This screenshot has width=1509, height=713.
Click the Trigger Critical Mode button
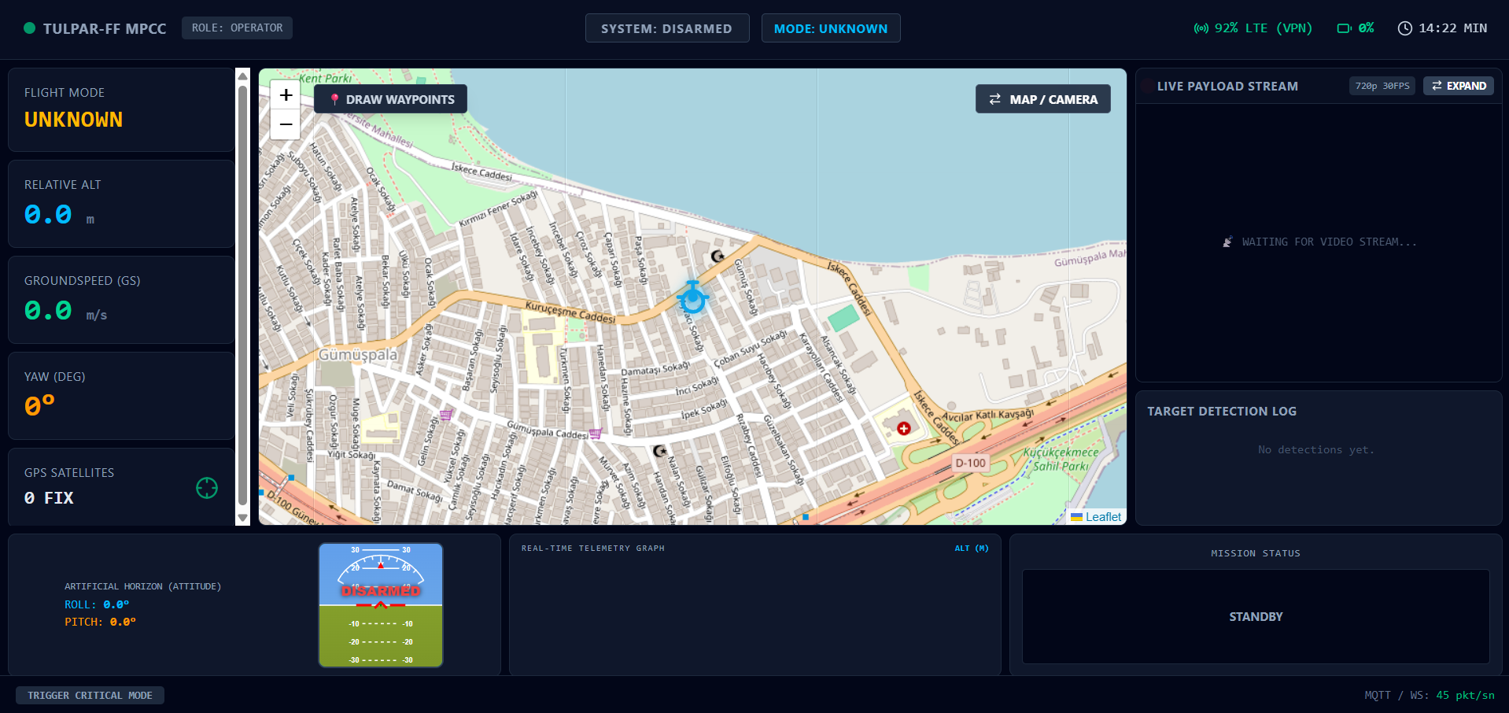tap(90, 696)
